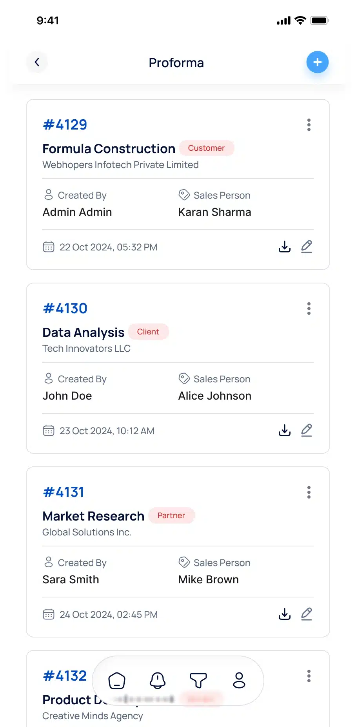This screenshot has height=727, width=356.
Task: Open the profile icon in bottom nav
Action: pyautogui.click(x=239, y=680)
